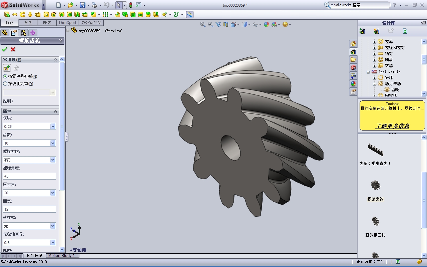Switch to the DimXpert tab
Screen dimensions: 427x267
68,23
